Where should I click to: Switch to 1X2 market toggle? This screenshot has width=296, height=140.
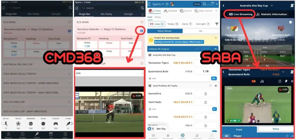(x=201, y=31)
